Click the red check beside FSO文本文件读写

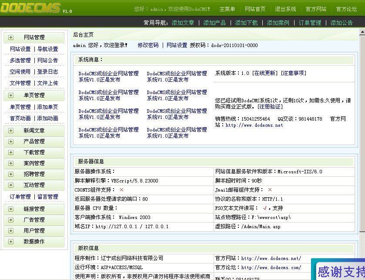[265, 208]
